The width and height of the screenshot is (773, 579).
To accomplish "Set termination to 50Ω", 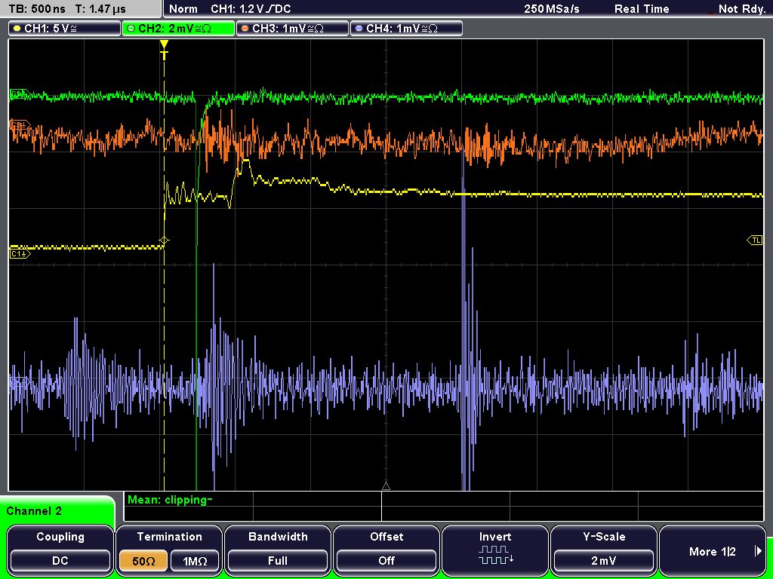I will pos(143,561).
